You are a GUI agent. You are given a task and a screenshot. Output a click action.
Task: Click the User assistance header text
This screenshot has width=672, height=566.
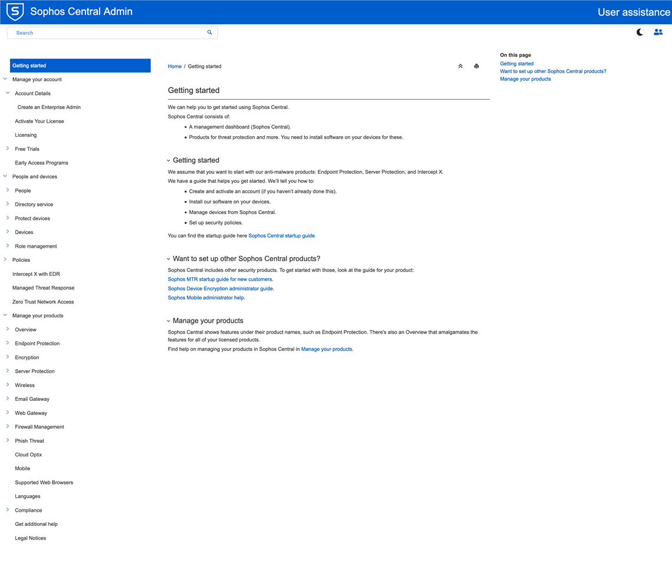point(634,12)
